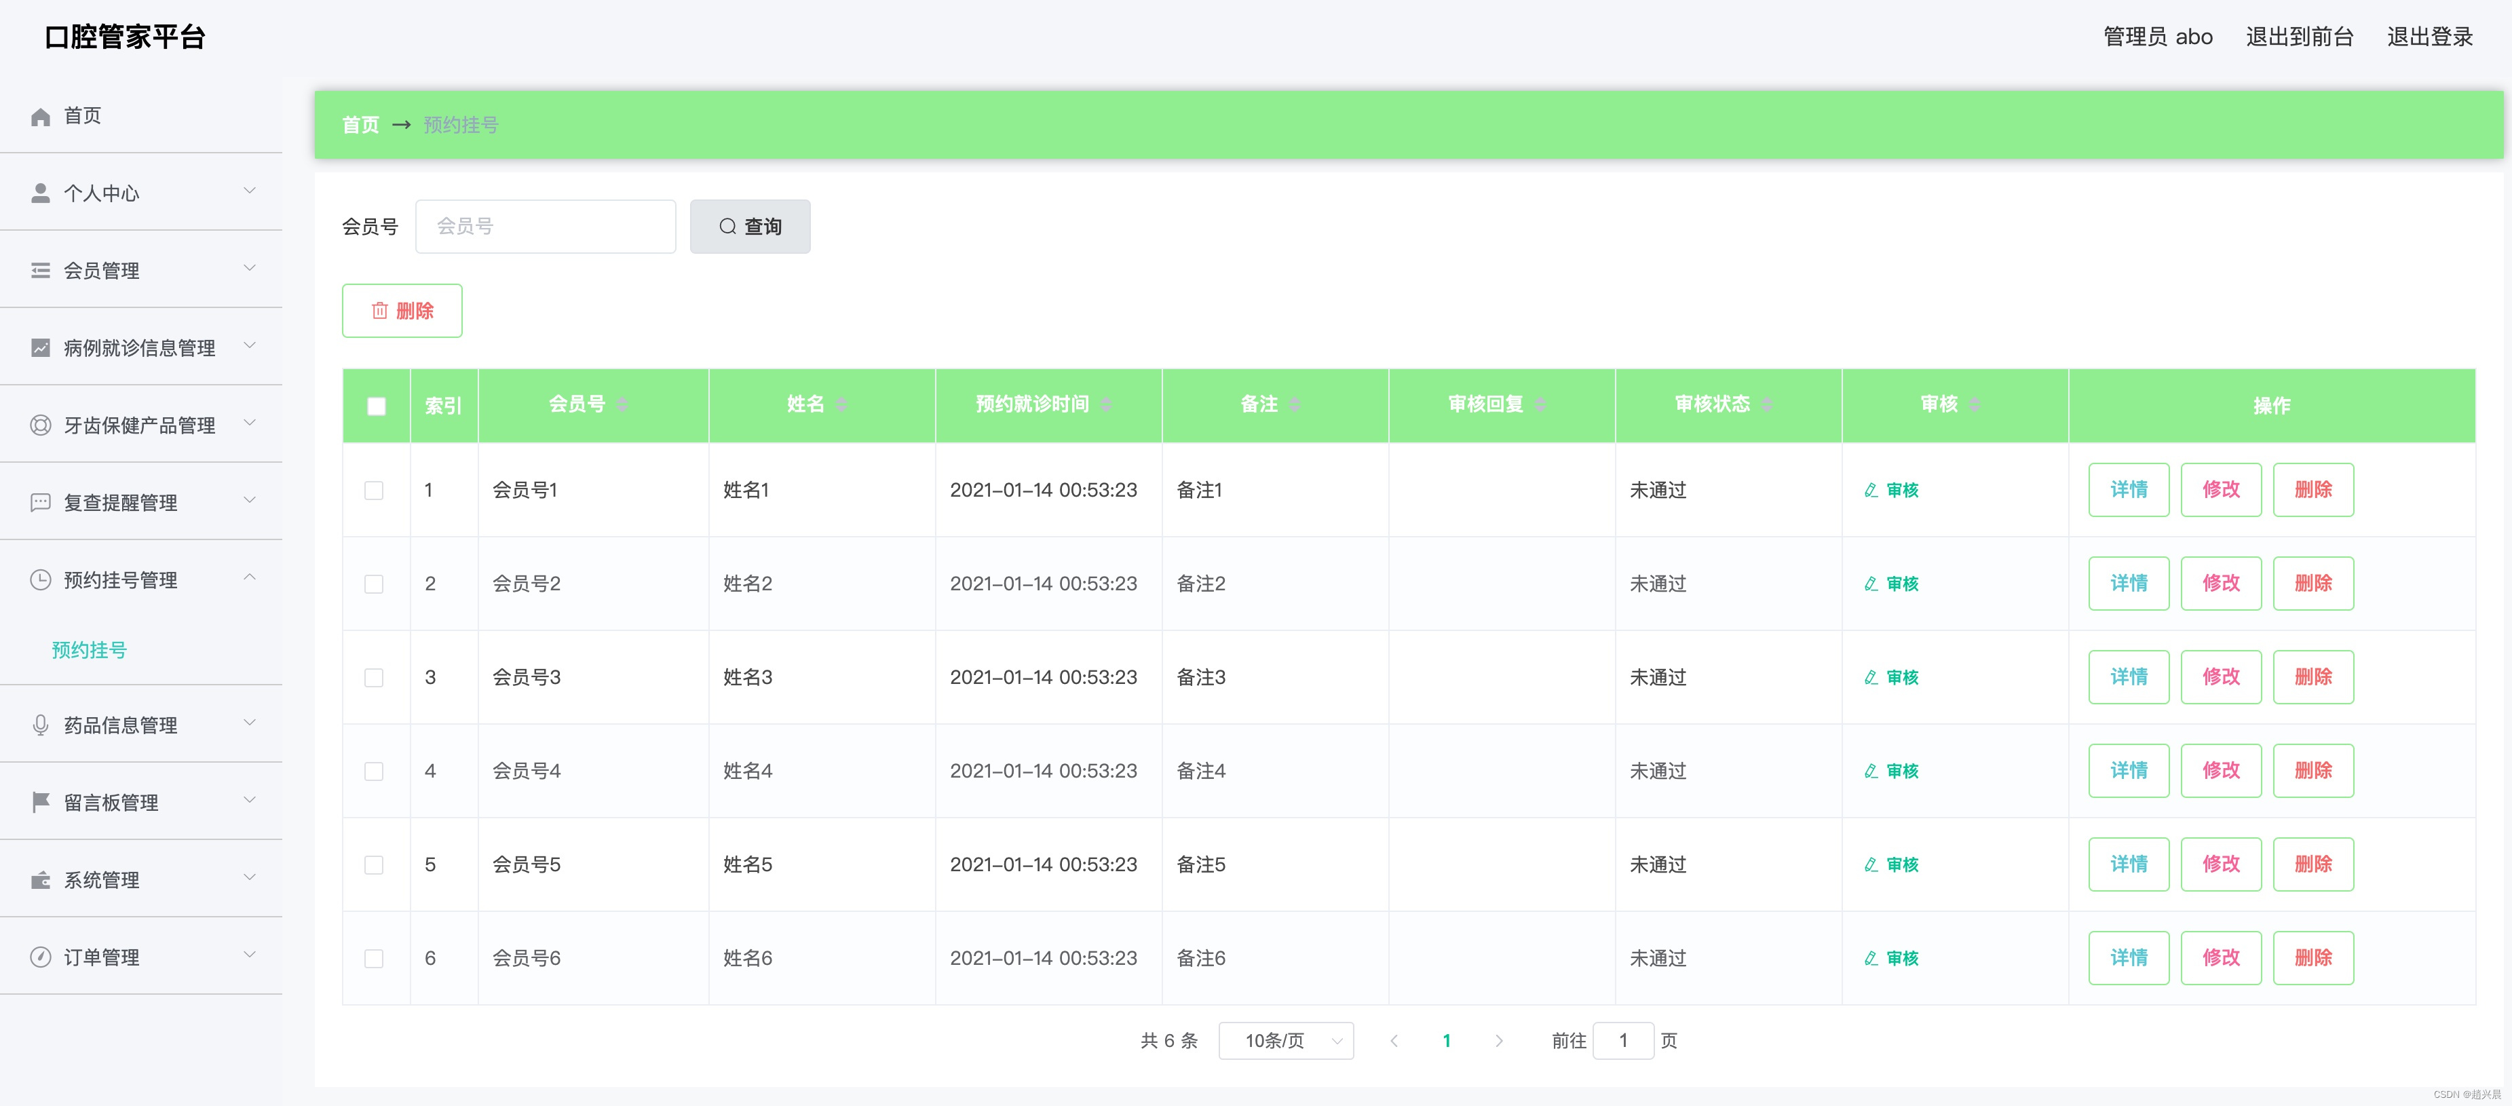Go to the next page arrow in pagination
The width and height of the screenshot is (2512, 1106).
1499,1041
